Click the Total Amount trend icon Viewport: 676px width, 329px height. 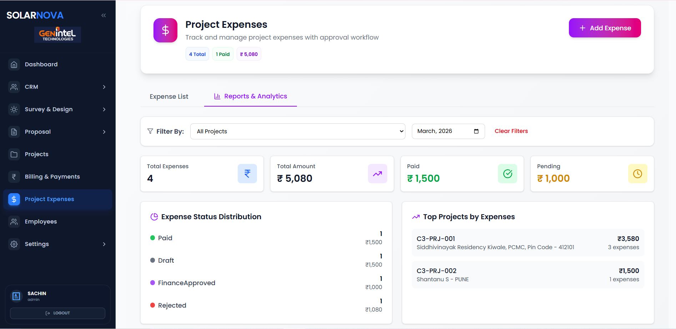point(377,174)
